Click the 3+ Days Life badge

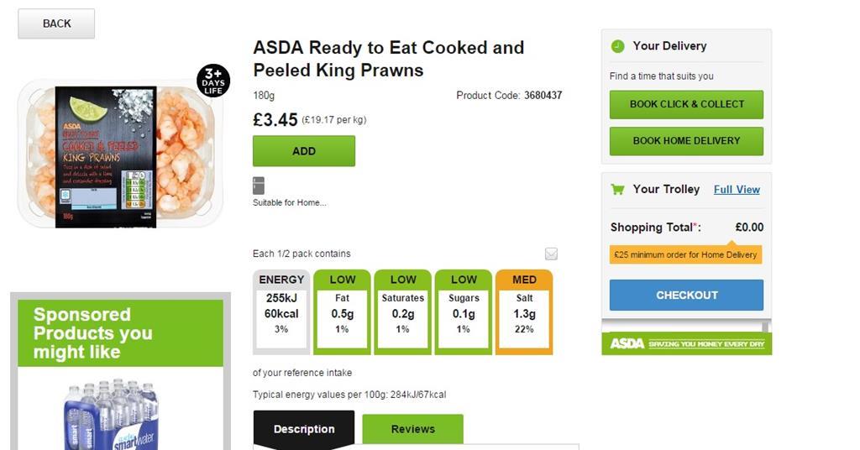click(x=213, y=81)
